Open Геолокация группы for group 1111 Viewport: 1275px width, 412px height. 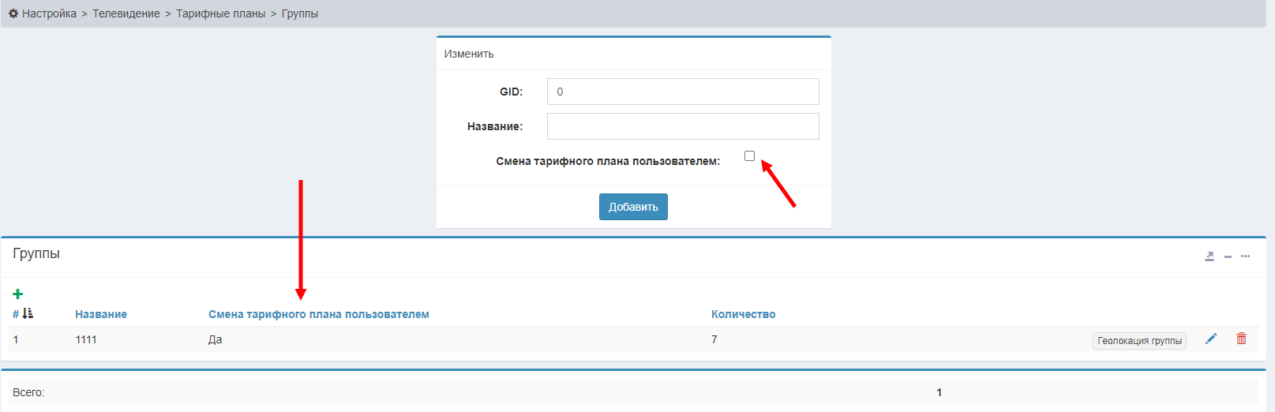pyautogui.click(x=1139, y=341)
